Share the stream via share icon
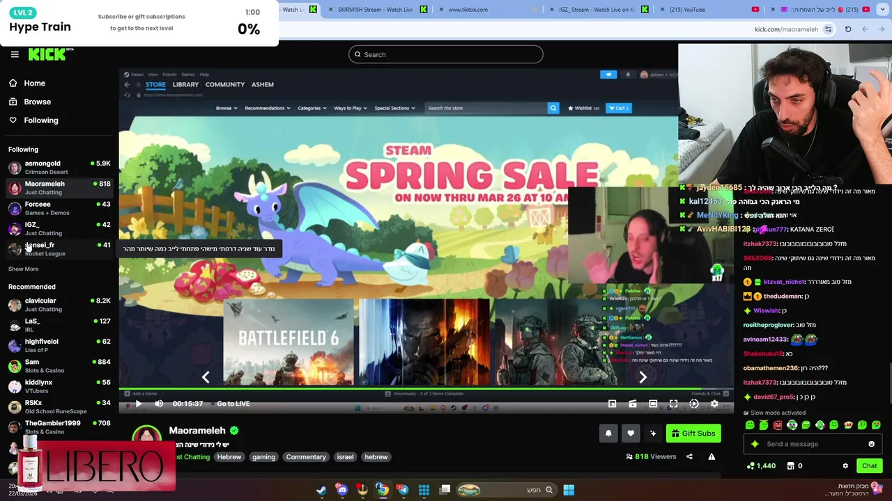 click(689, 456)
